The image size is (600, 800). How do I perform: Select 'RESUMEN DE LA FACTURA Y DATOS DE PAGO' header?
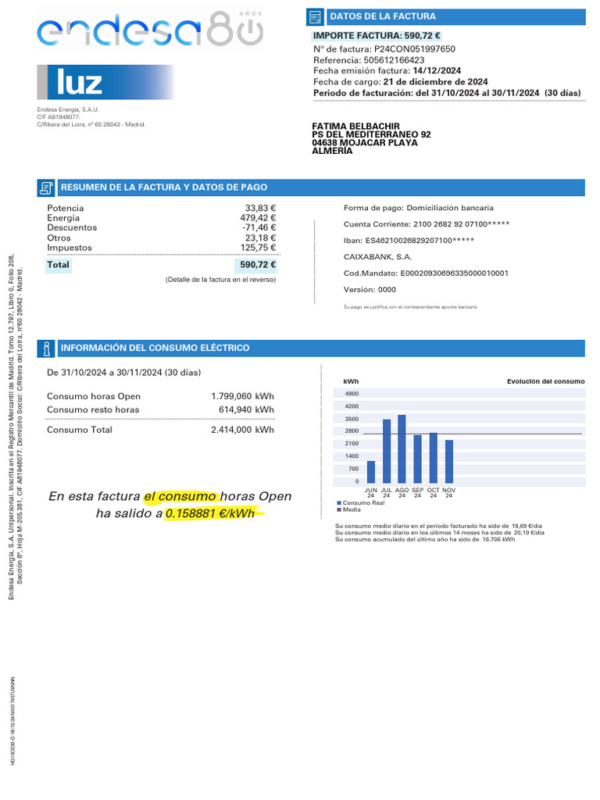tap(164, 187)
